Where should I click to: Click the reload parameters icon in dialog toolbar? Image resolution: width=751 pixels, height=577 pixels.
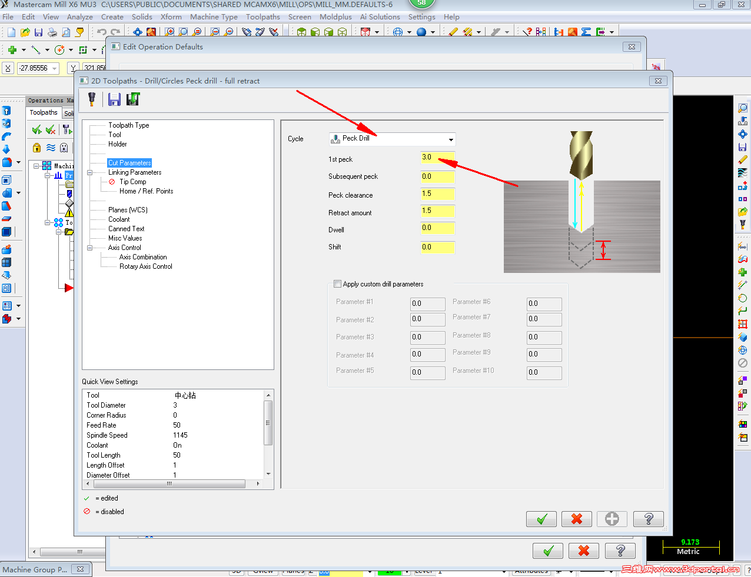pos(133,99)
